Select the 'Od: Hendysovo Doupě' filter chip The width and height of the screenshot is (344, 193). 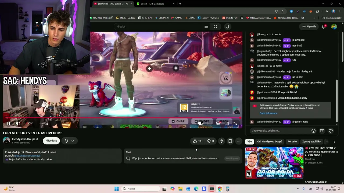click(x=270, y=142)
